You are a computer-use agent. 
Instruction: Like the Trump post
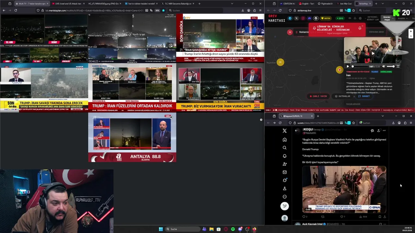[342, 216]
